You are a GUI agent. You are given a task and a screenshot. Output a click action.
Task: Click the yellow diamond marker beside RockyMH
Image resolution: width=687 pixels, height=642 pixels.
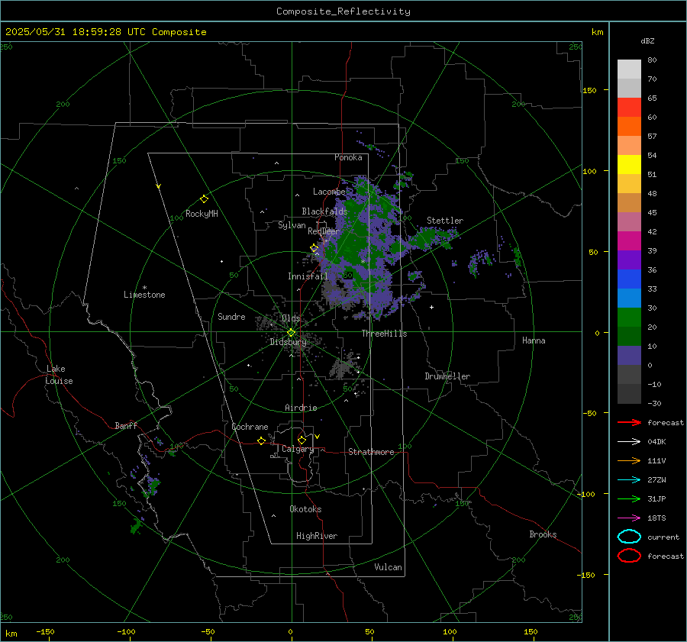click(204, 199)
